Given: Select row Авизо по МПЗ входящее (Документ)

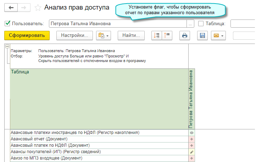Looking at the screenshot, I should pos(99,158).
